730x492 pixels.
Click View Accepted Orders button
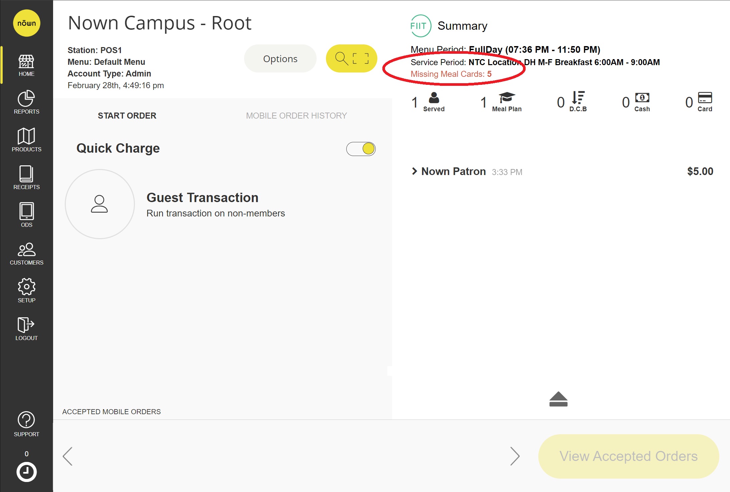(x=628, y=456)
